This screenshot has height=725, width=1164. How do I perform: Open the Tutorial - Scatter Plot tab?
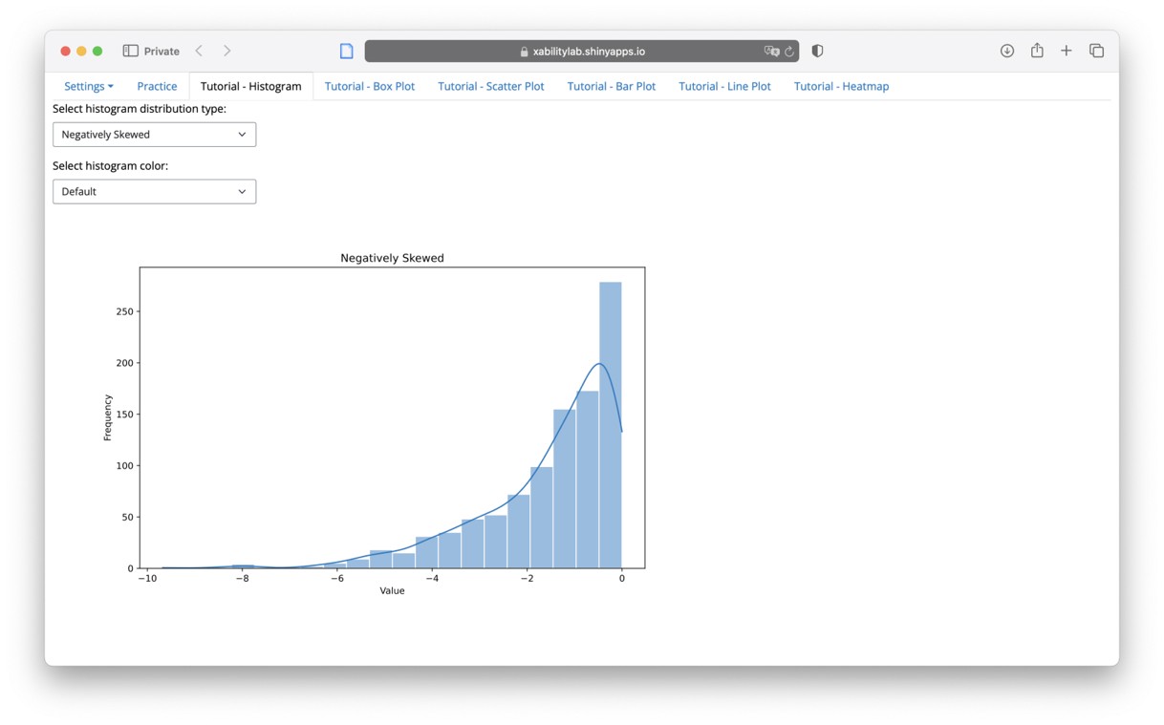pos(491,86)
